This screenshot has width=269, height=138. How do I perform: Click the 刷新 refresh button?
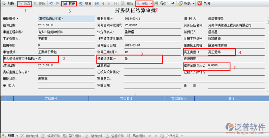tap(127, 3)
